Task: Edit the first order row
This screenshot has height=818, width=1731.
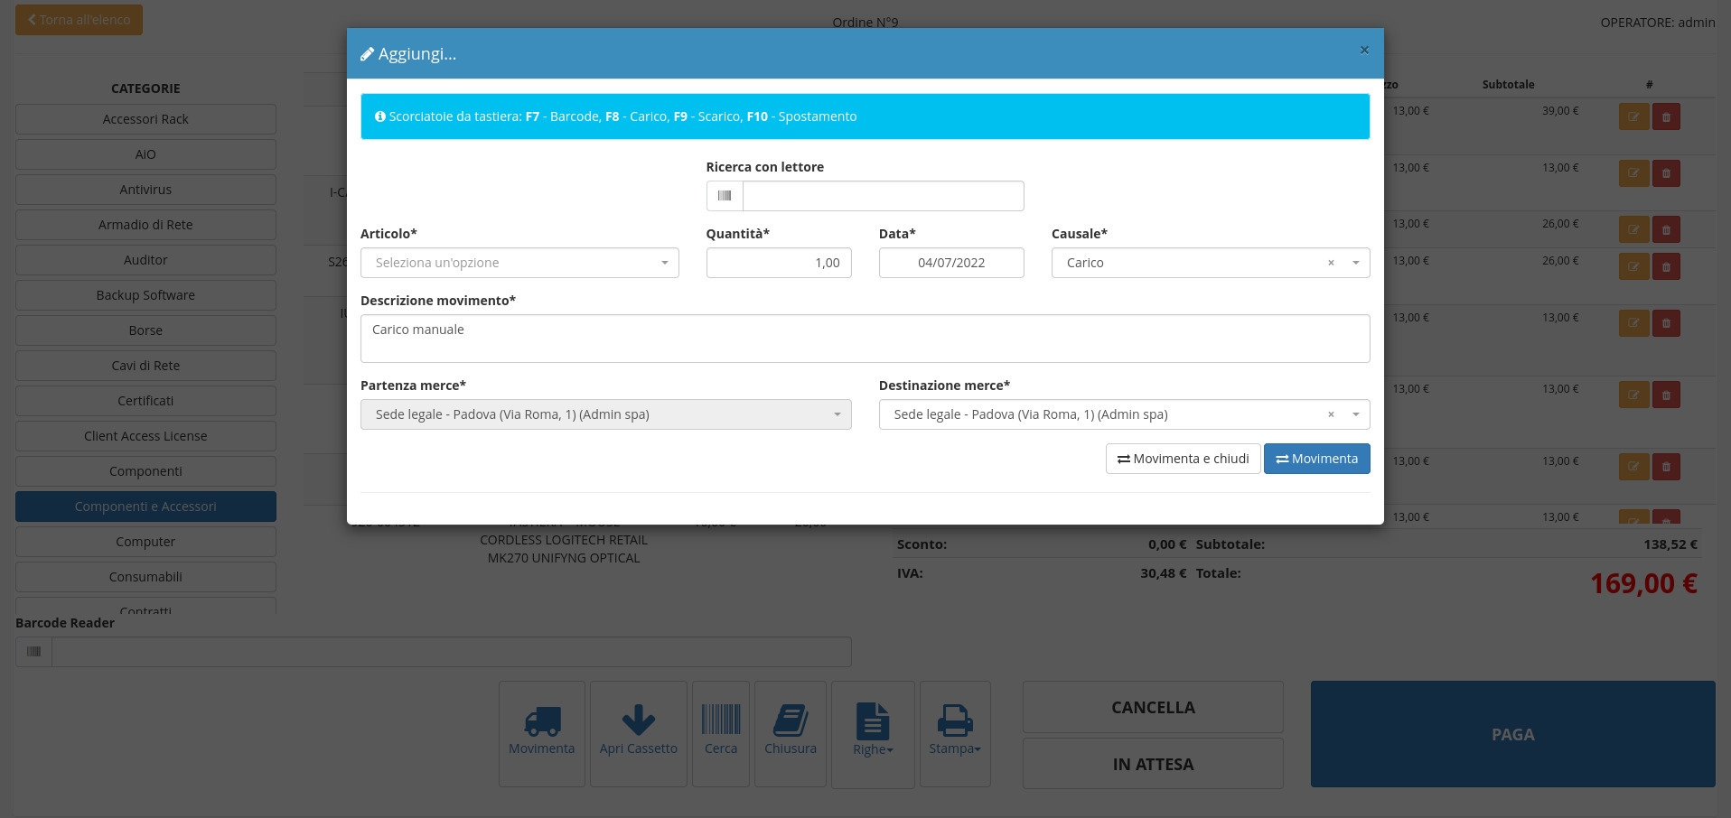Action: 1633,117
